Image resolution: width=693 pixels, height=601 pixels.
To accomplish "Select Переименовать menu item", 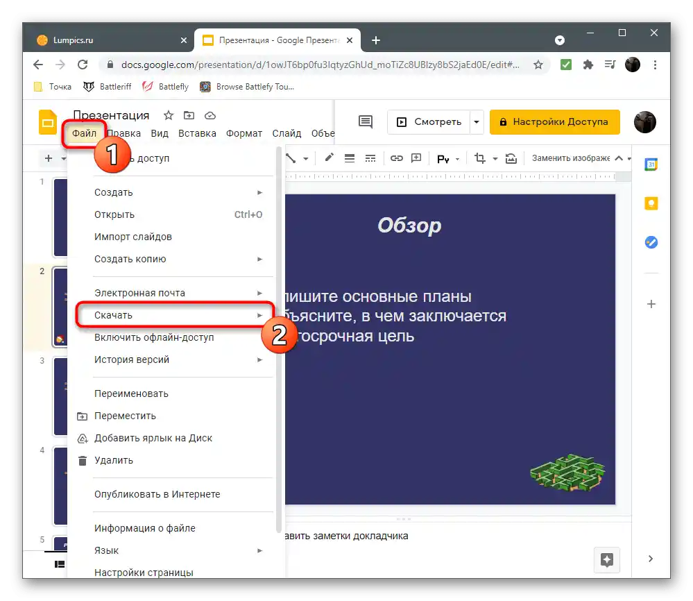I will coord(176,393).
